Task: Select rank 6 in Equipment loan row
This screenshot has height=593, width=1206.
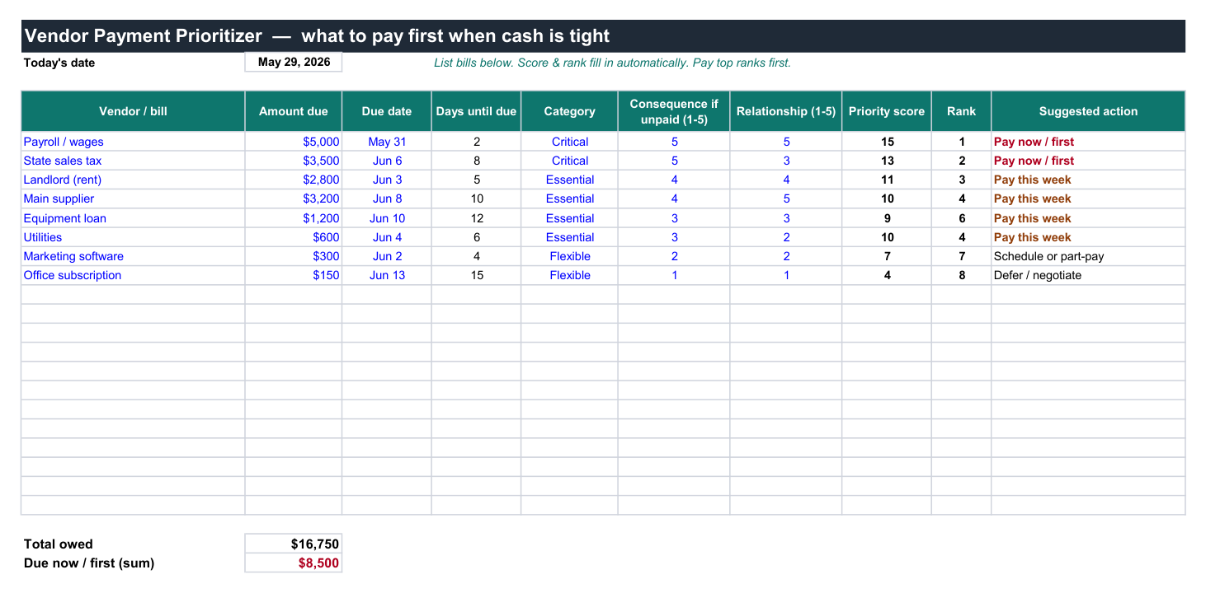Action: [x=962, y=218]
